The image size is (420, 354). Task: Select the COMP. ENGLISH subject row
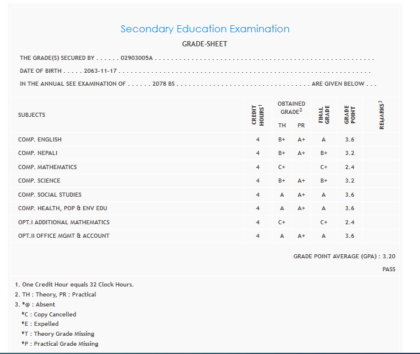40,140
